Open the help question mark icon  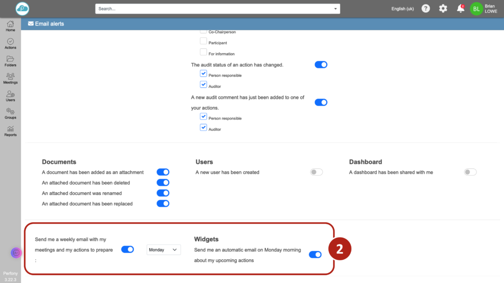tap(426, 9)
